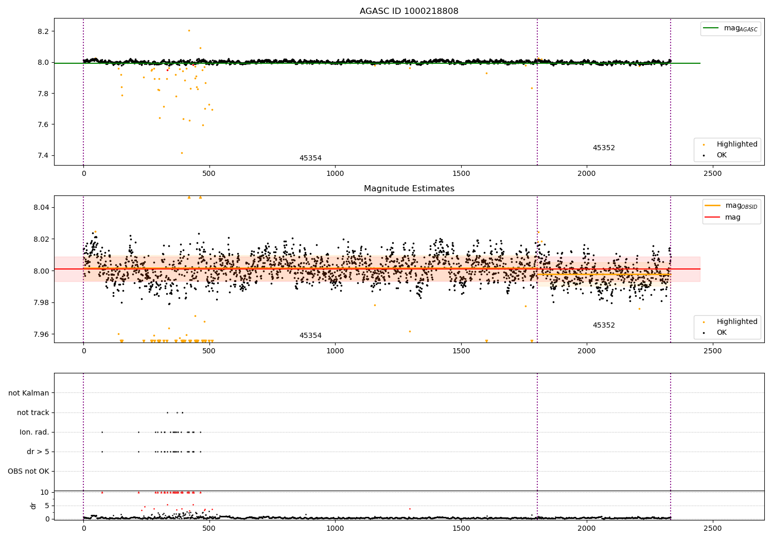
Task: Click the 10 tick on the dr axis
Action: tap(45, 493)
